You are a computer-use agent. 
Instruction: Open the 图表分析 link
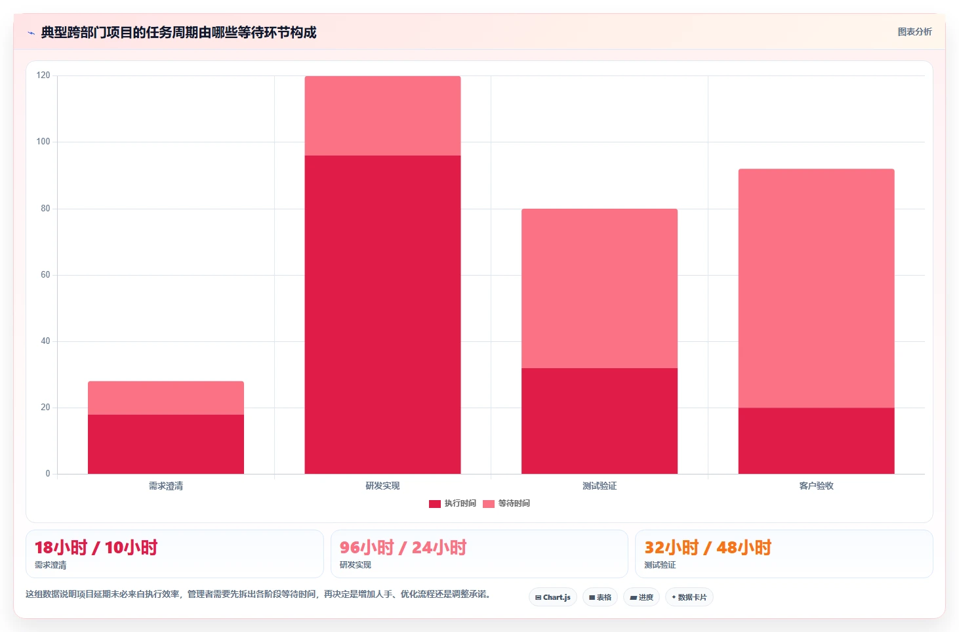click(x=914, y=32)
